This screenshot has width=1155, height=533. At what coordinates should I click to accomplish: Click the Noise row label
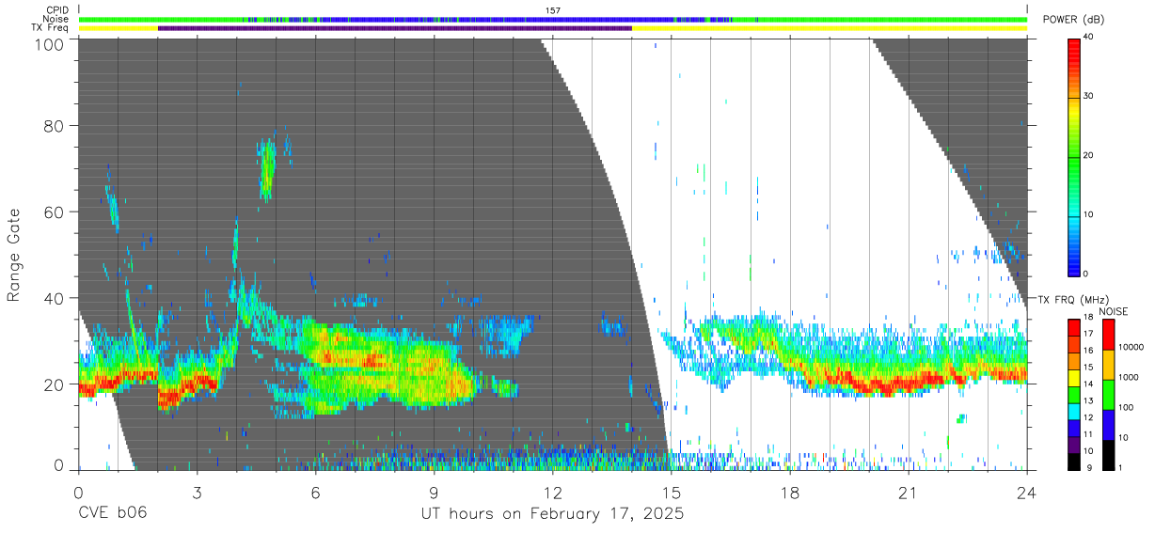click(55, 19)
